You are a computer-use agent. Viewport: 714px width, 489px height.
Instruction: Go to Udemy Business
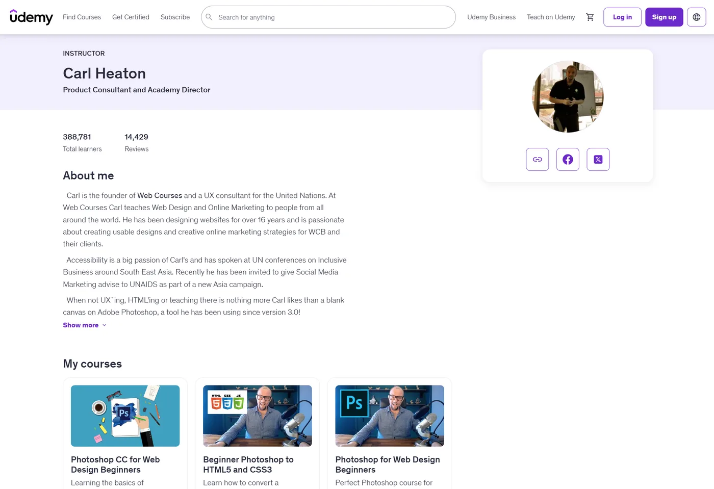pos(492,17)
